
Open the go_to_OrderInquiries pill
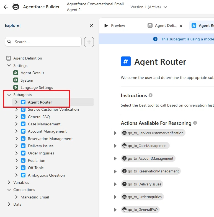[142, 197]
